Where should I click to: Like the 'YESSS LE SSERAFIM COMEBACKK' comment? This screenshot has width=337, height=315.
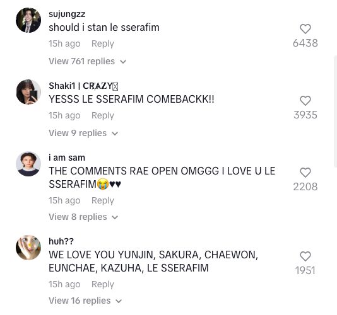tap(305, 101)
